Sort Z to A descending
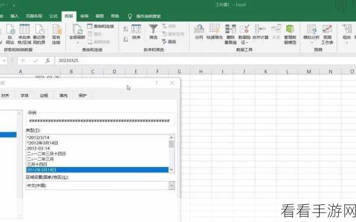356x222 pixels. click(x=126, y=39)
